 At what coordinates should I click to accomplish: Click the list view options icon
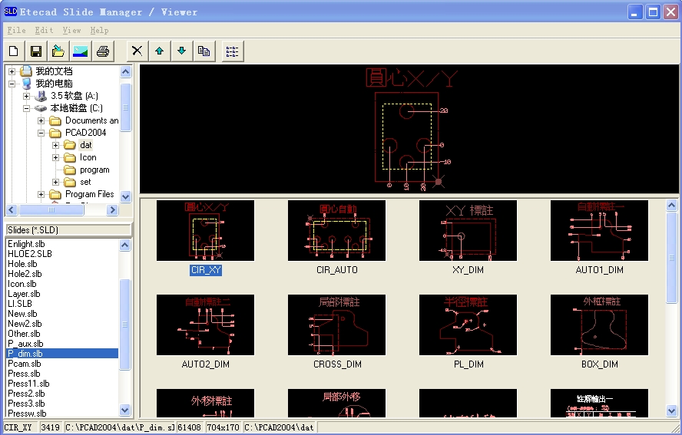pyautogui.click(x=231, y=51)
